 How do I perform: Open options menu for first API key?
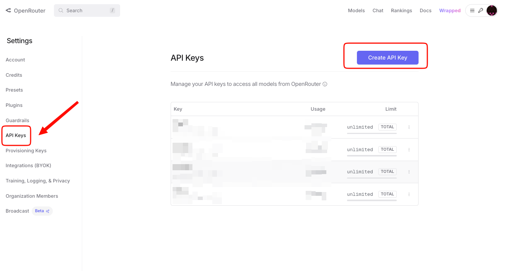pyautogui.click(x=409, y=127)
